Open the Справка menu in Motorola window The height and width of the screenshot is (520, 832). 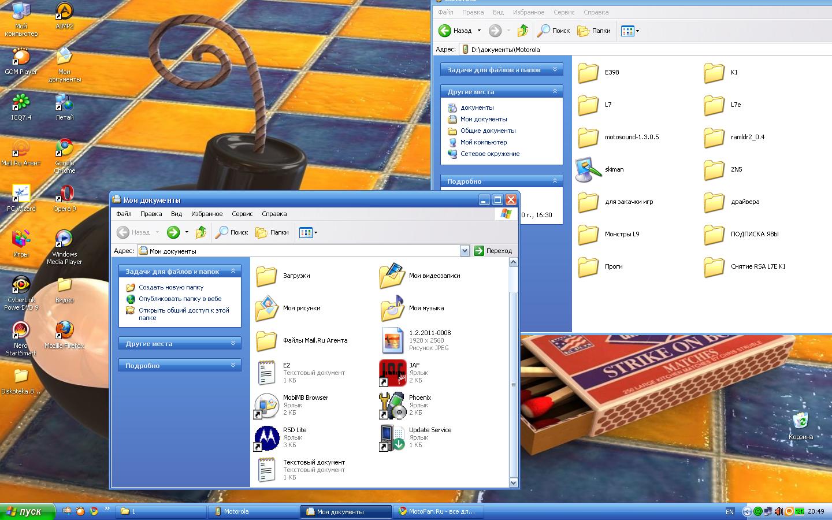tap(596, 12)
